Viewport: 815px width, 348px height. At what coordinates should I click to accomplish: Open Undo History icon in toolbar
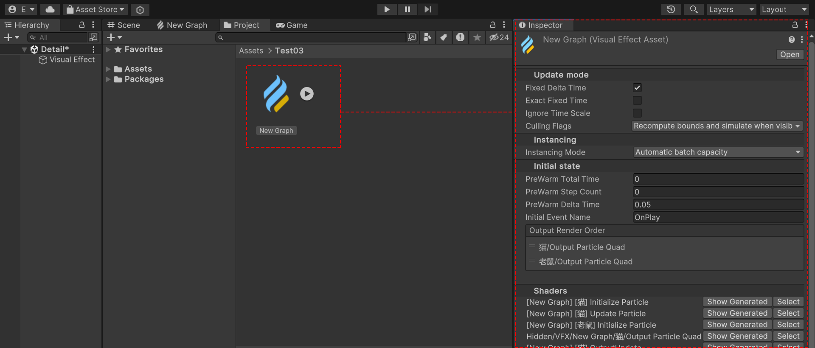point(671,9)
